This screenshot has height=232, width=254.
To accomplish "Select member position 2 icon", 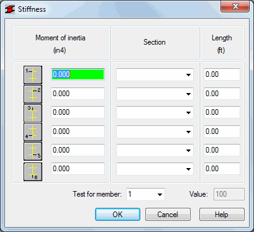I will pos(33,94).
